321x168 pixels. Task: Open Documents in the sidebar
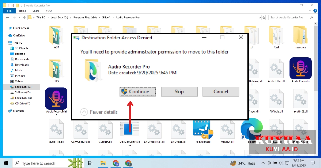pyautogui.click(x=22, y=59)
